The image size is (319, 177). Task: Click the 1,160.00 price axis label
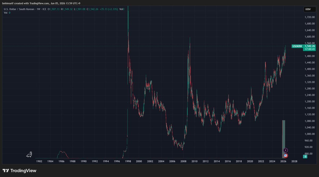[309, 108]
